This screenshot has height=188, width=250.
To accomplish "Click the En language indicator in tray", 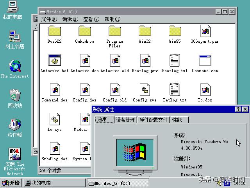I will coord(227,183).
